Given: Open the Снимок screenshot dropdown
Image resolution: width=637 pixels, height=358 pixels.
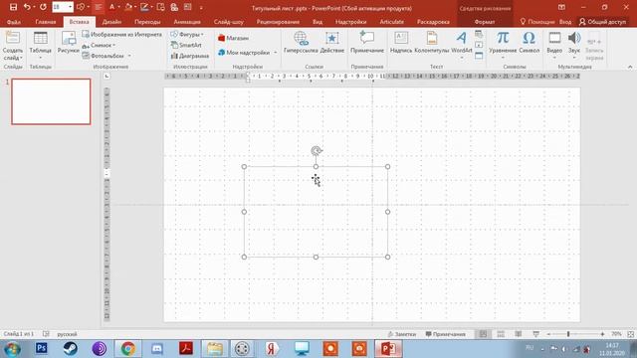Looking at the screenshot, I should [99, 45].
